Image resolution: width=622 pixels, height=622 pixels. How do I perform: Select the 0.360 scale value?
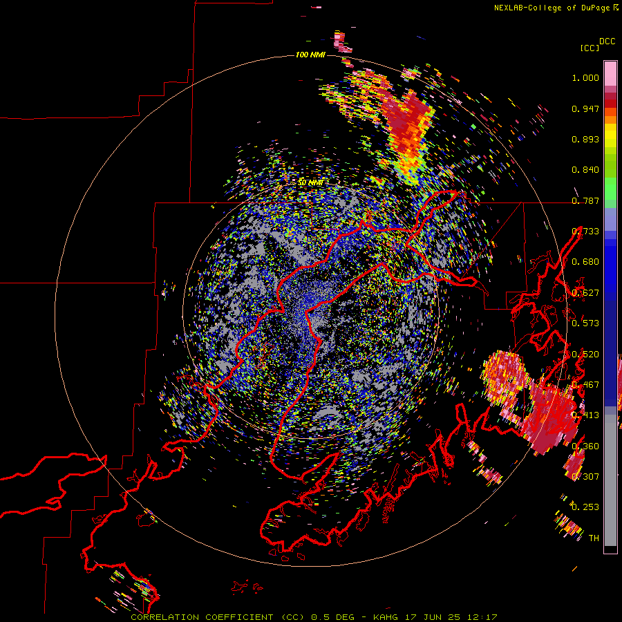pyautogui.click(x=585, y=446)
